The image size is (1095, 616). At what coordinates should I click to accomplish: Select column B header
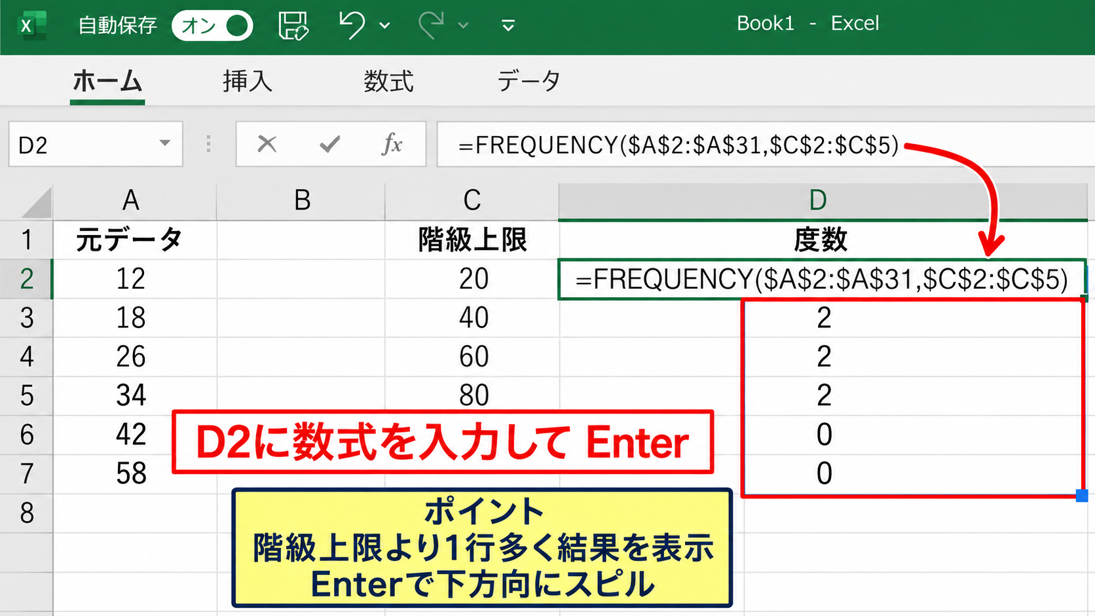[301, 200]
